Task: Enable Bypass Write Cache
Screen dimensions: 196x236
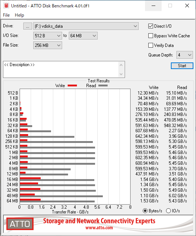Action: coord(151,36)
